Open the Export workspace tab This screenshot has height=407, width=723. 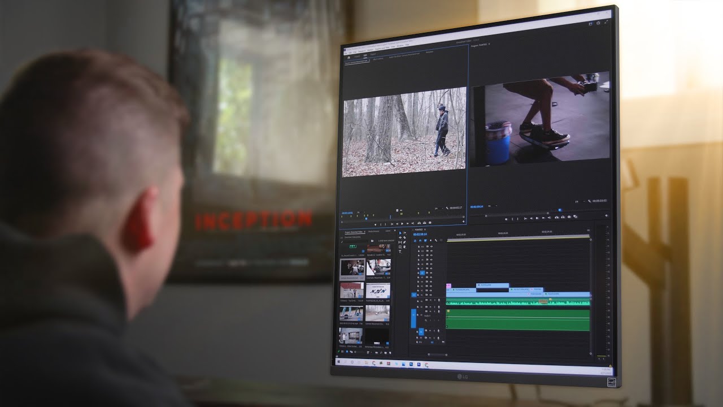(x=373, y=54)
